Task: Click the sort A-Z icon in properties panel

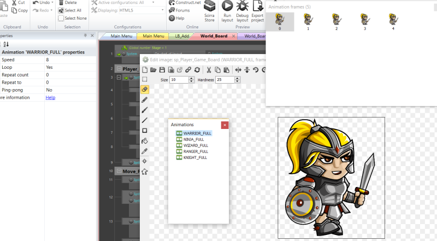Action: (x=6, y=44)
